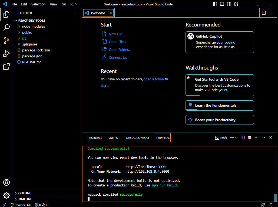Image resolution: width=278 pixels, height=207 pixels.
Task: Open the Source Control view
Action: (x=6, y=41)
